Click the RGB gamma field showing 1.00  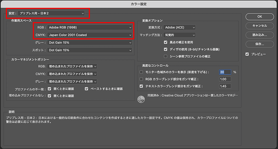pos(225,79)
